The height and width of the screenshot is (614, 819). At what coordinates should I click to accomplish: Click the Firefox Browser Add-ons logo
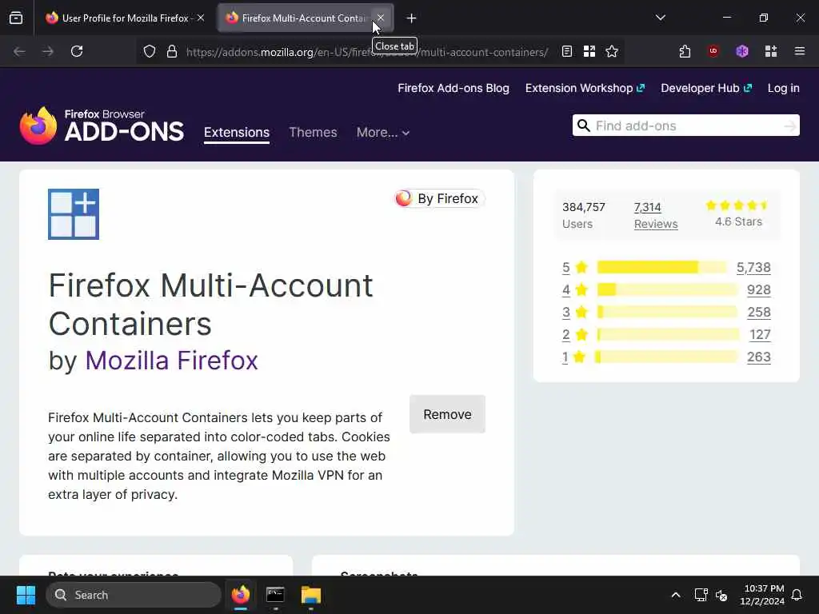click(x=102, y=126)
